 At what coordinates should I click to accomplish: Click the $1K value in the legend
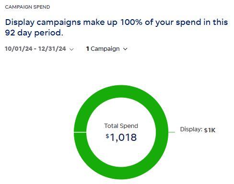coord(210,130)
